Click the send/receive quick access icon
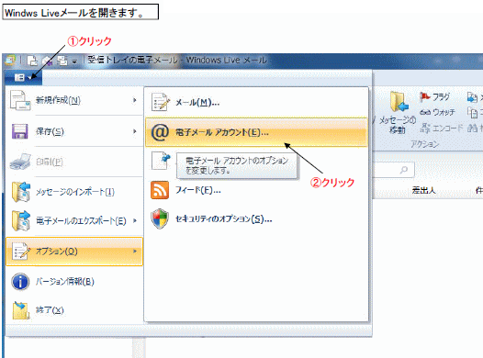The width and height of the screenshot is (483, 358). point(62,61)
